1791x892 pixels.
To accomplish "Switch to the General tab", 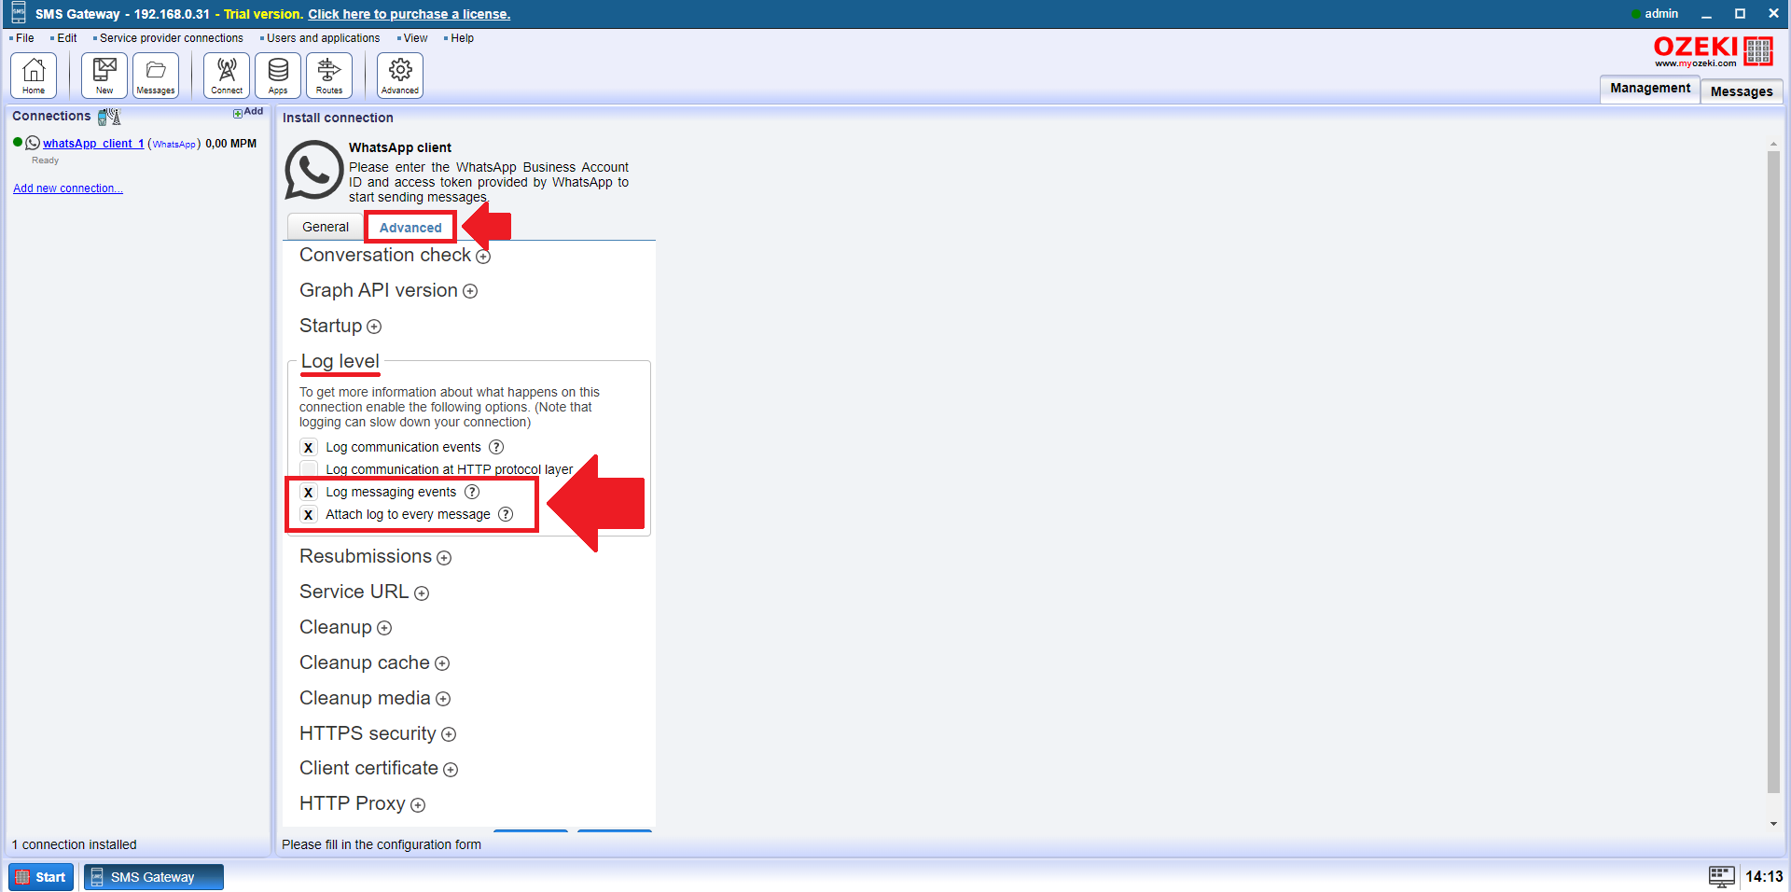I will tap(326, 227).
